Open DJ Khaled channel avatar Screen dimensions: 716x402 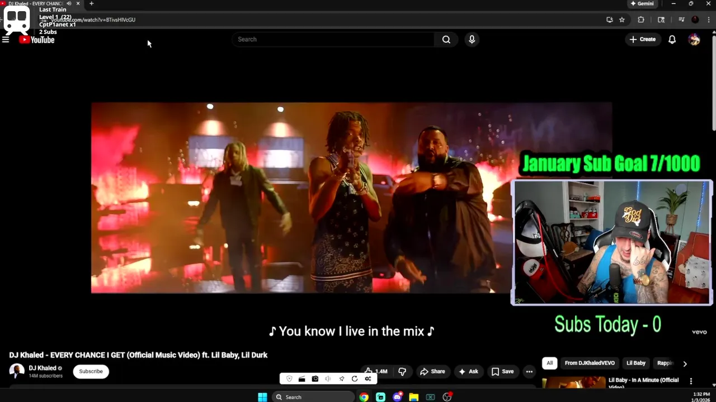point(17,371)
